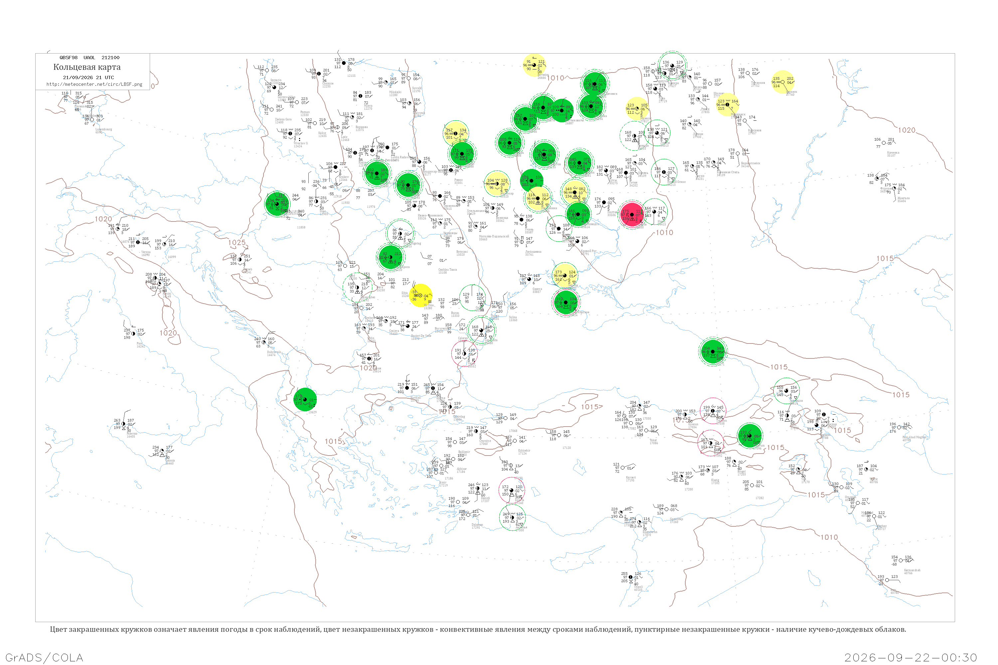Select the green filled Erzurum station circle

(x=750, y=436)
